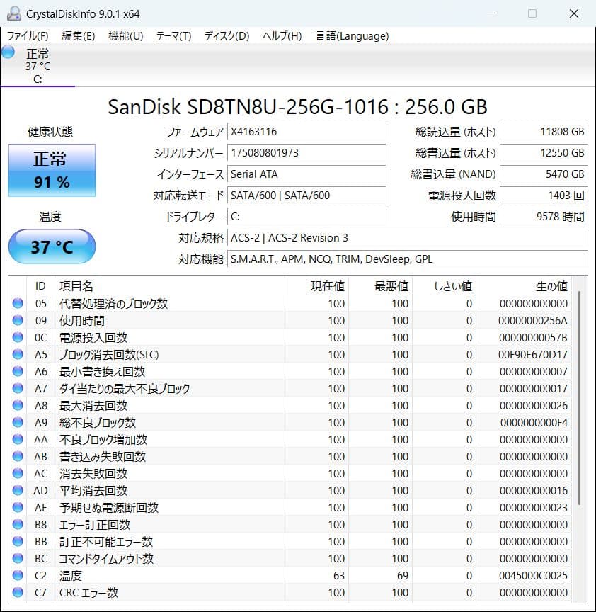Click the blue icon beside CRC エラー数
This screenshot has height=612, width=596.
coord(17,592)
